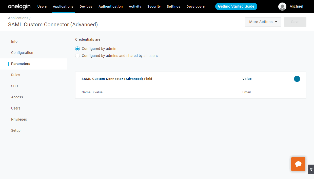Click the lightbulb help icon
The image size is (314, 179).
(x=311, y=169)
